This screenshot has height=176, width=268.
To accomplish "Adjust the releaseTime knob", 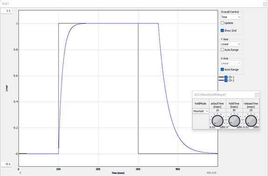I will tap(251, 121).
